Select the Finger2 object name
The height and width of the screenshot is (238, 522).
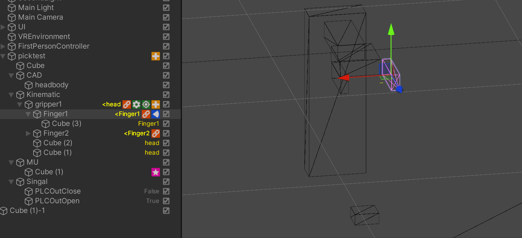click(x=56, y=133)
